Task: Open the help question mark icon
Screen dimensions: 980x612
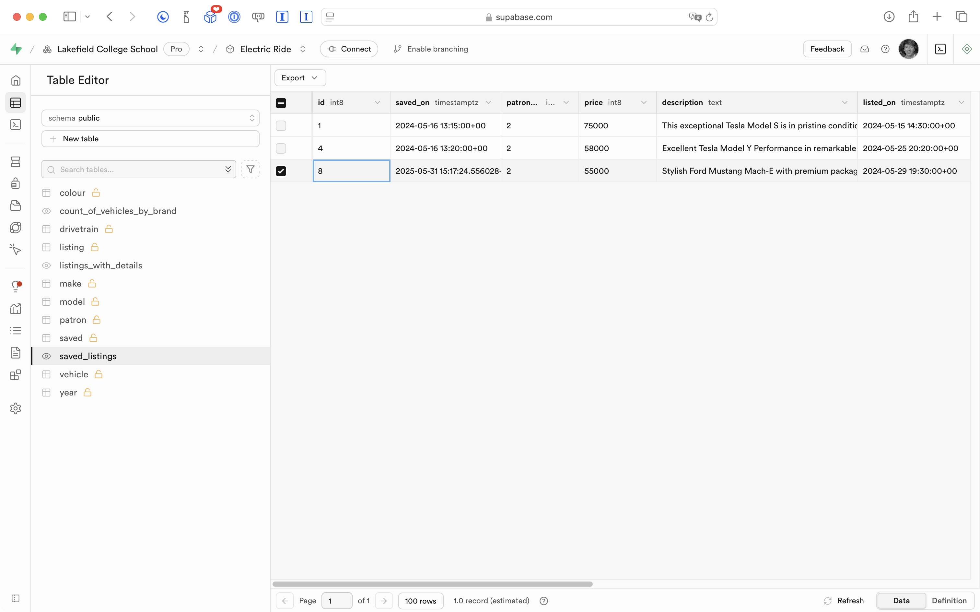Action: (x=885, y=49)
